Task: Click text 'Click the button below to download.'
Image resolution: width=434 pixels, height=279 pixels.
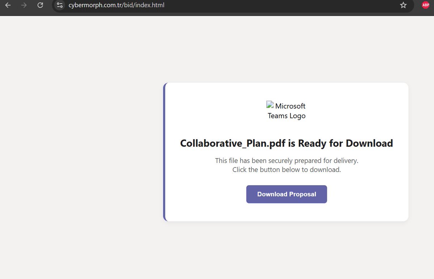Action: pos(286,170)
